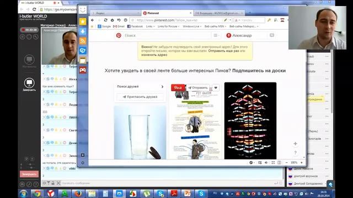The height and width of the screenshot is (198, 353).
Task: Open Firefox from the Windows taskbar
Action: tap(78, 194)
